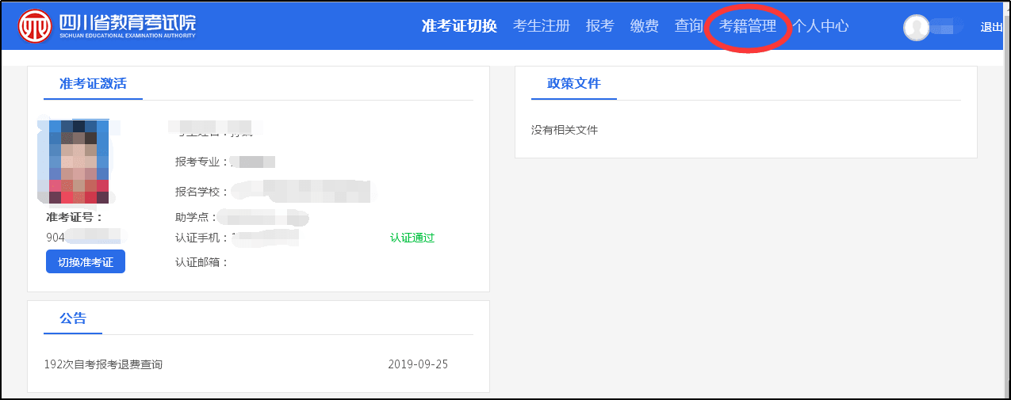Screen dimensions: 1011x400
Task: Go to 考生注册 in the navigation bar
Action: point(542,26)
